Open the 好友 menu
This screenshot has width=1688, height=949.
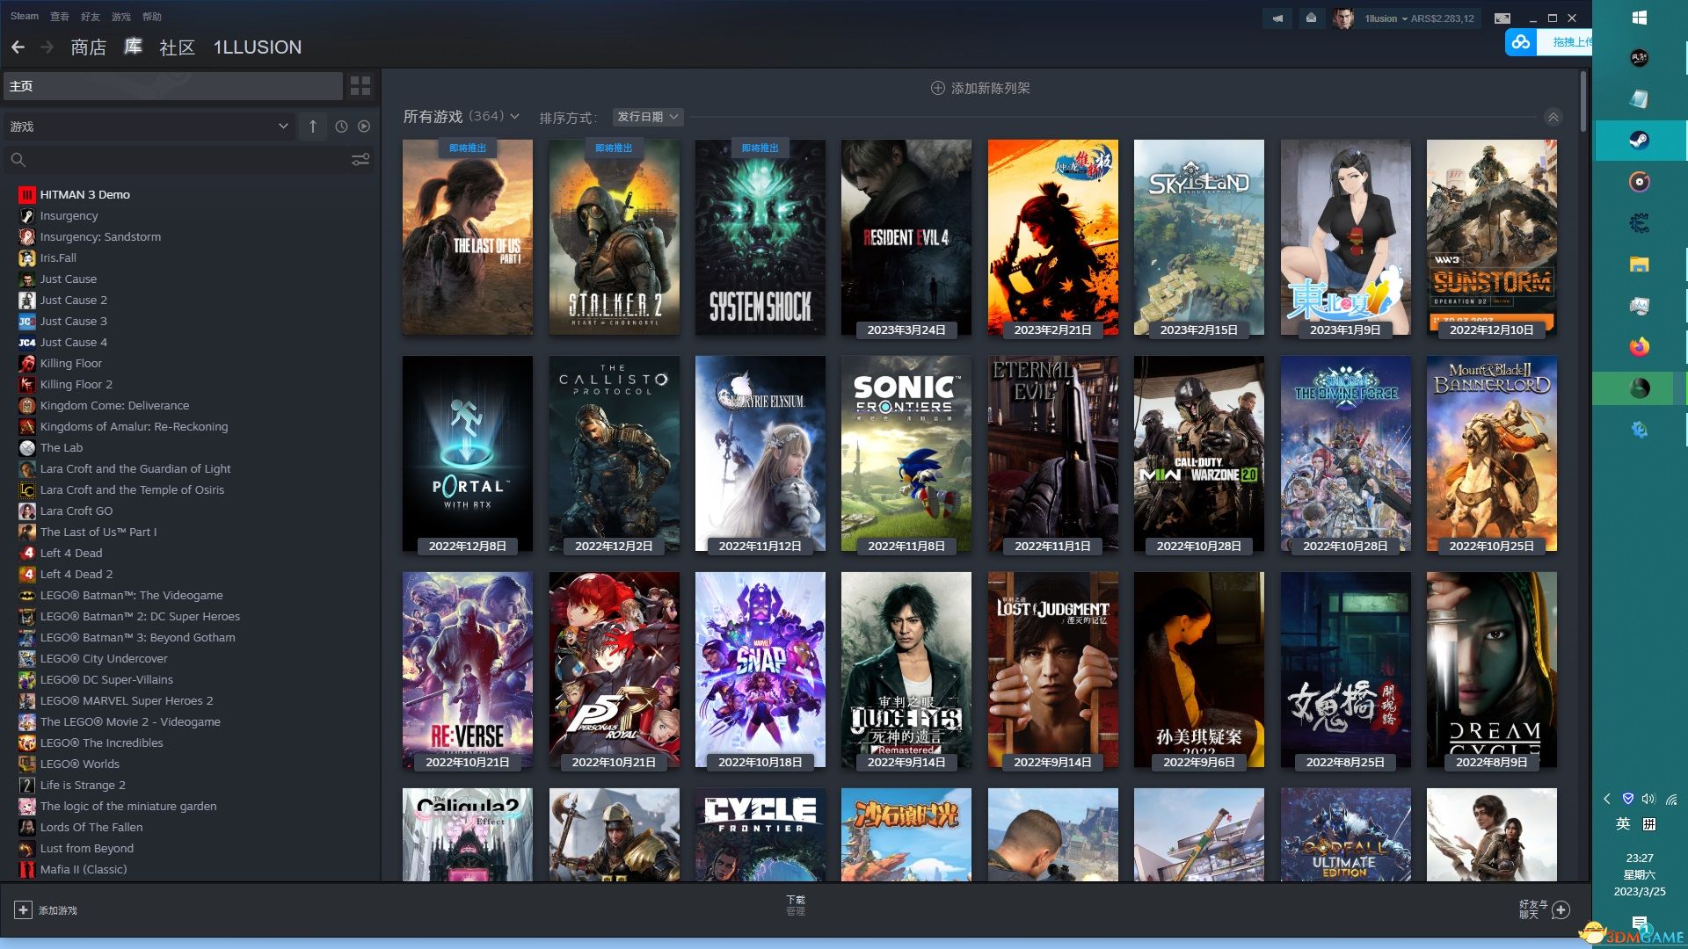pos(91,17)
